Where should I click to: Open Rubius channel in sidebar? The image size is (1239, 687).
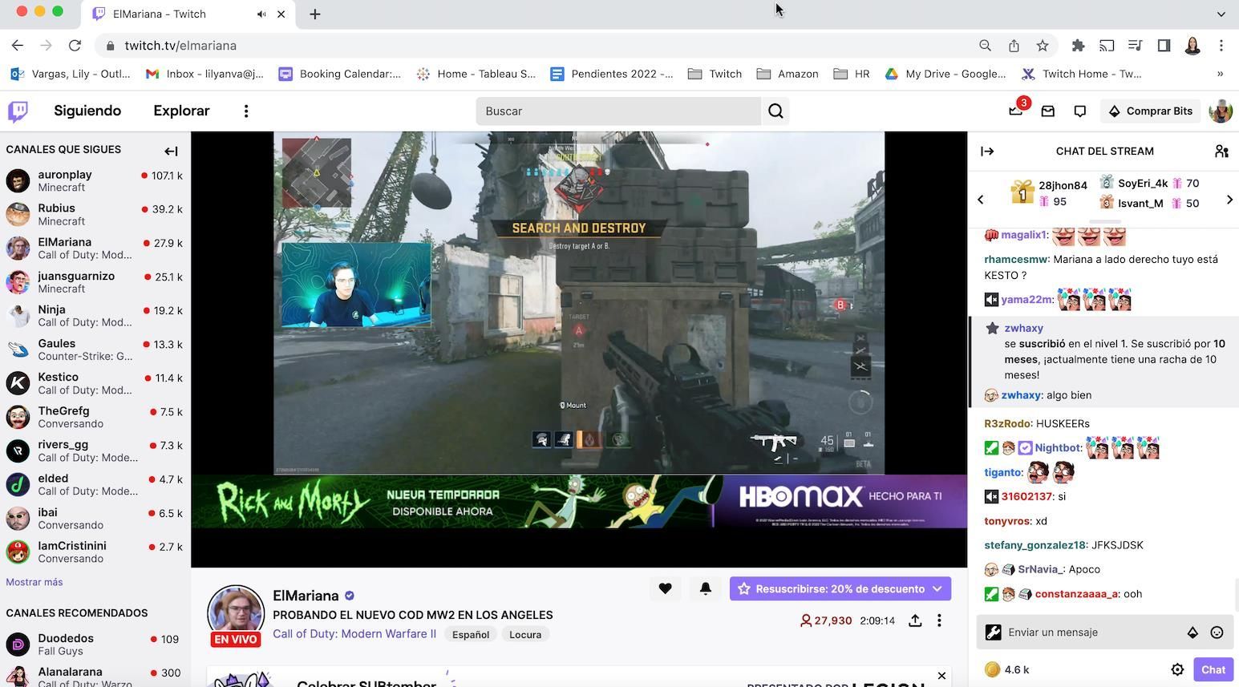coord(95,214)
